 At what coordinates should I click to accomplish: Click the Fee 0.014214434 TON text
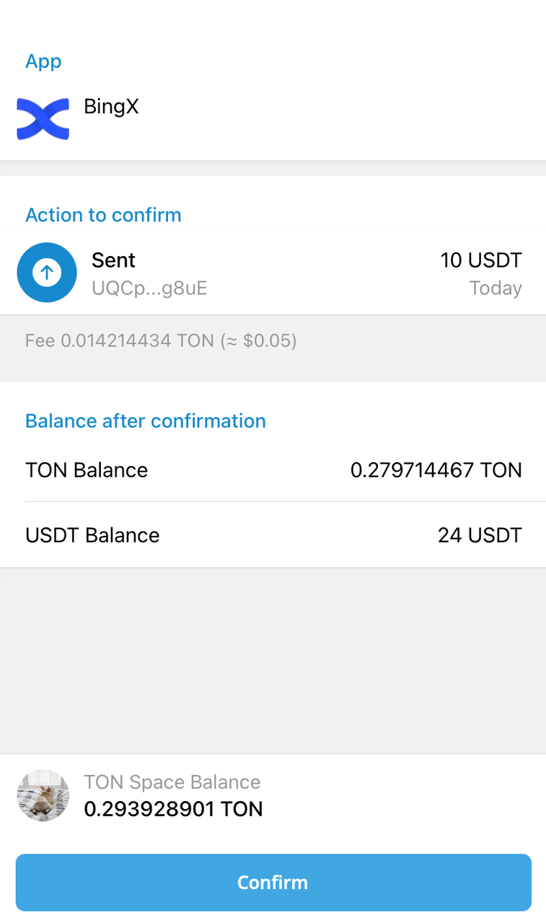(119, 340)
